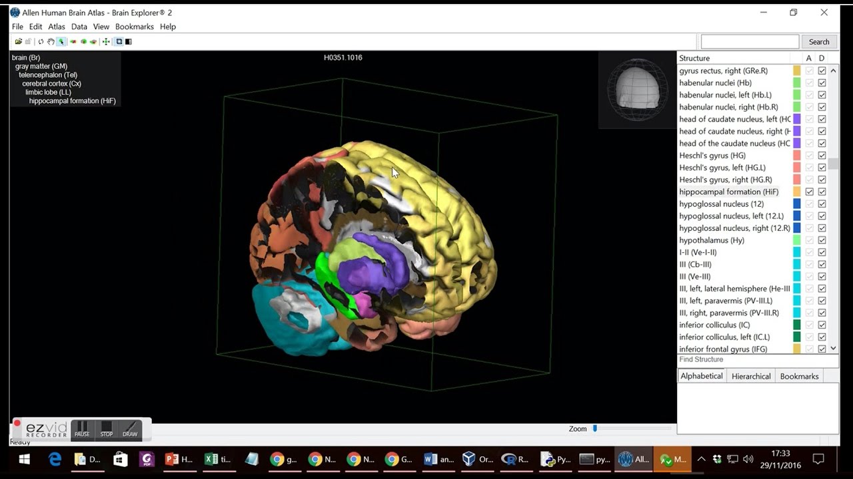
Task: Select 'cerebral cortex (Cx)' in the hierarchy overlay
Action: tap(51, 84)
